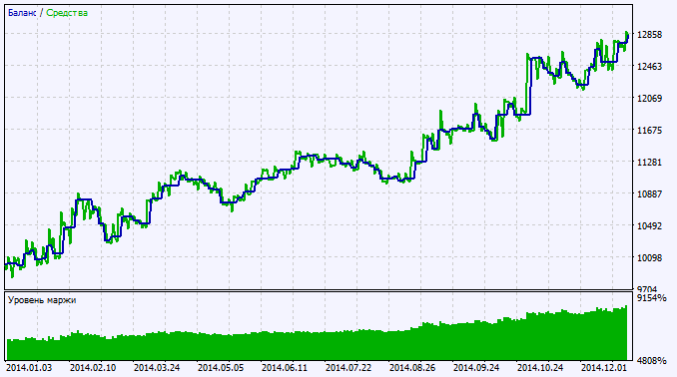The width and height of the screenshot is (677, 377).
Task: Click the 11281 axis value
Action: 649,163
